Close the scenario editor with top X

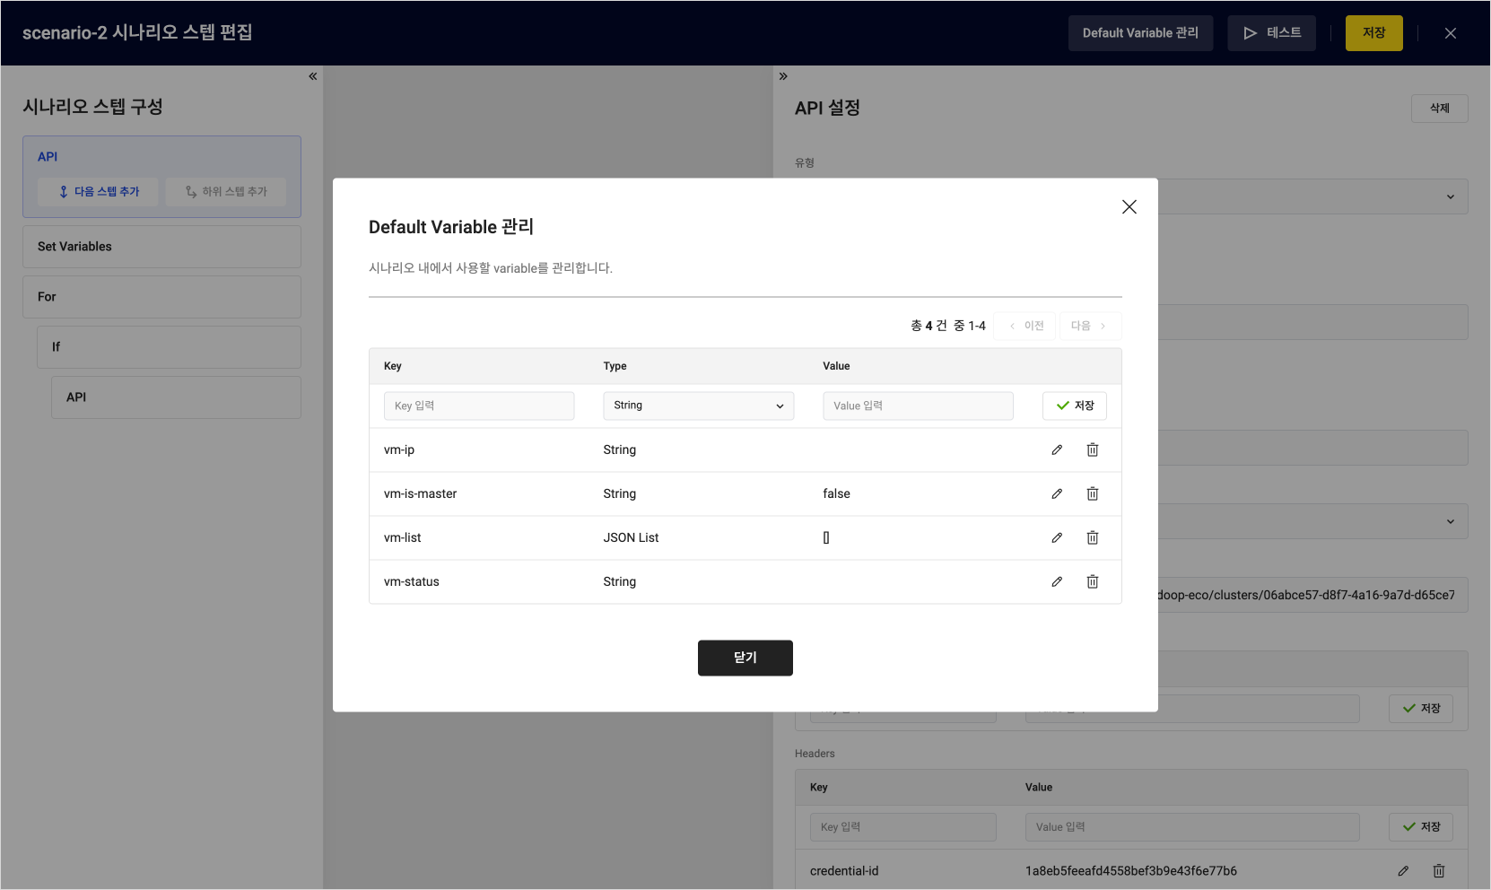(x=1451, y=33)
